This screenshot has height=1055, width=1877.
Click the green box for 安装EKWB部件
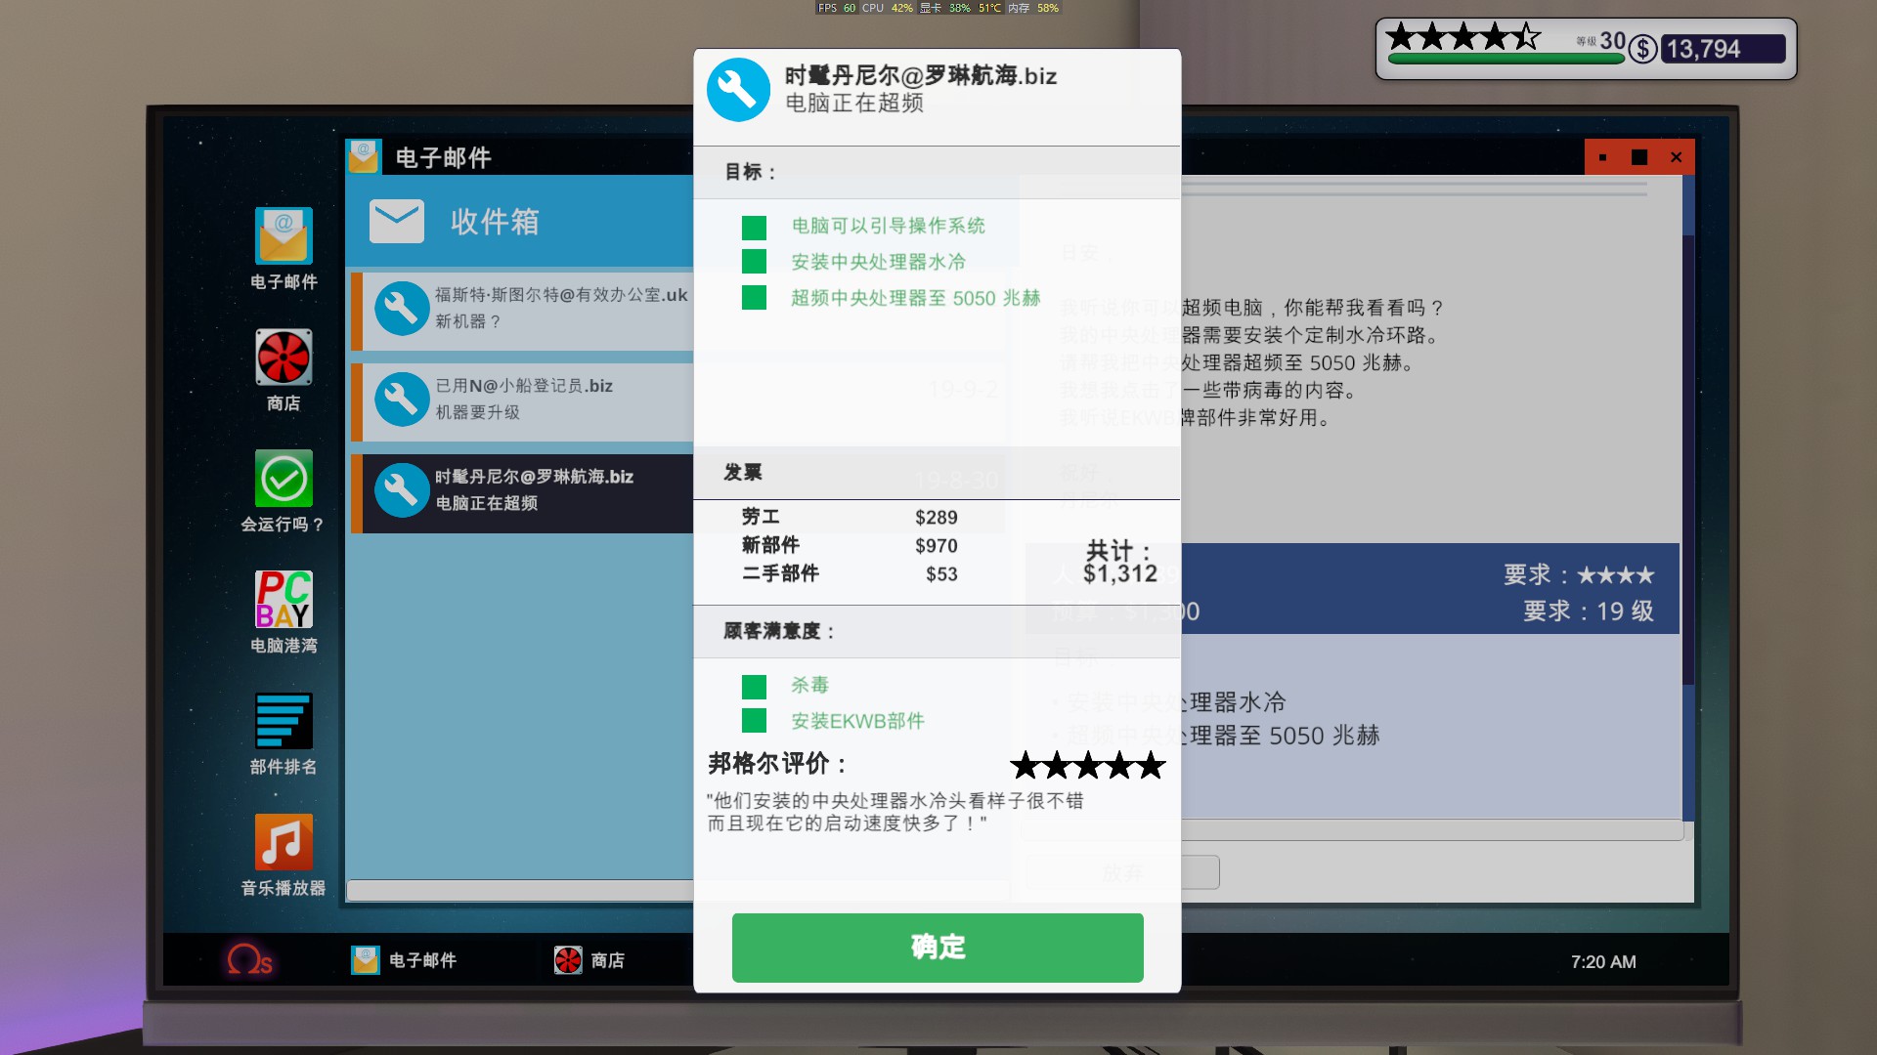(x=754, y=721)
